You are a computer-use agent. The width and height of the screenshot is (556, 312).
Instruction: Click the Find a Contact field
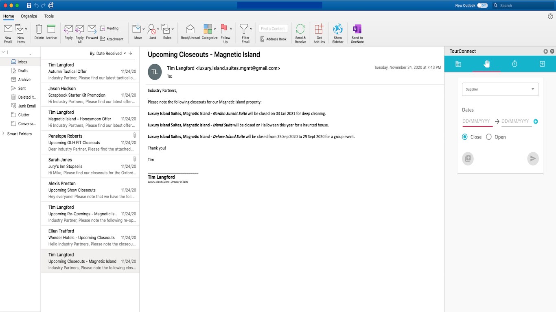pyautogui.click(x=274, y=28)
